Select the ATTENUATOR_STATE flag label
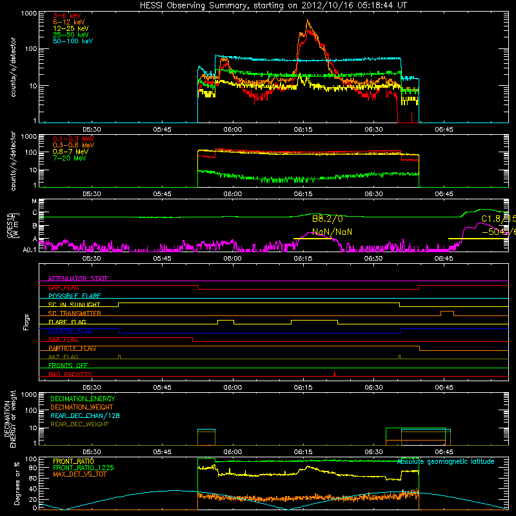The width and height of the screenshot is (516, 516). point(78,279)
